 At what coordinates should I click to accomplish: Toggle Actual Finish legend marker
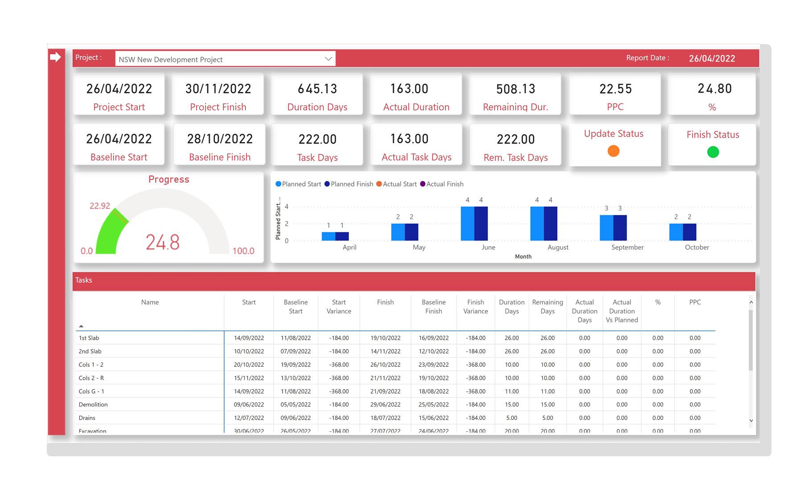point(422,184)
